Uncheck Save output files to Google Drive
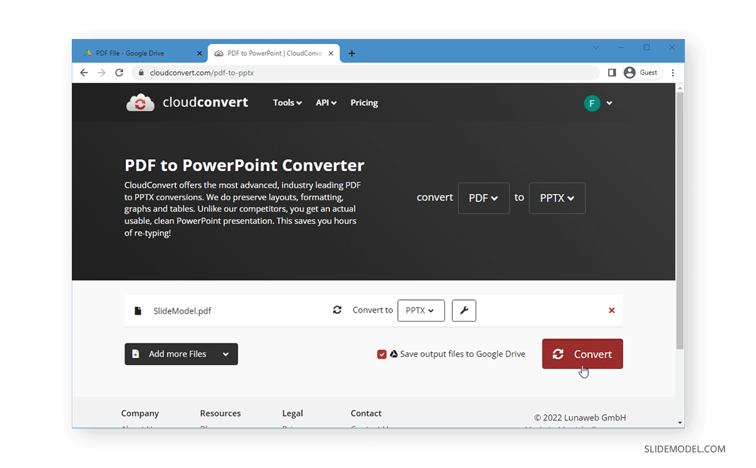756x468 pixels. (382, 354)
